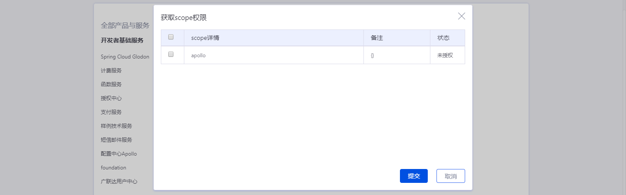Open 样例技术服务 sidebar link

tap(117, 126)
